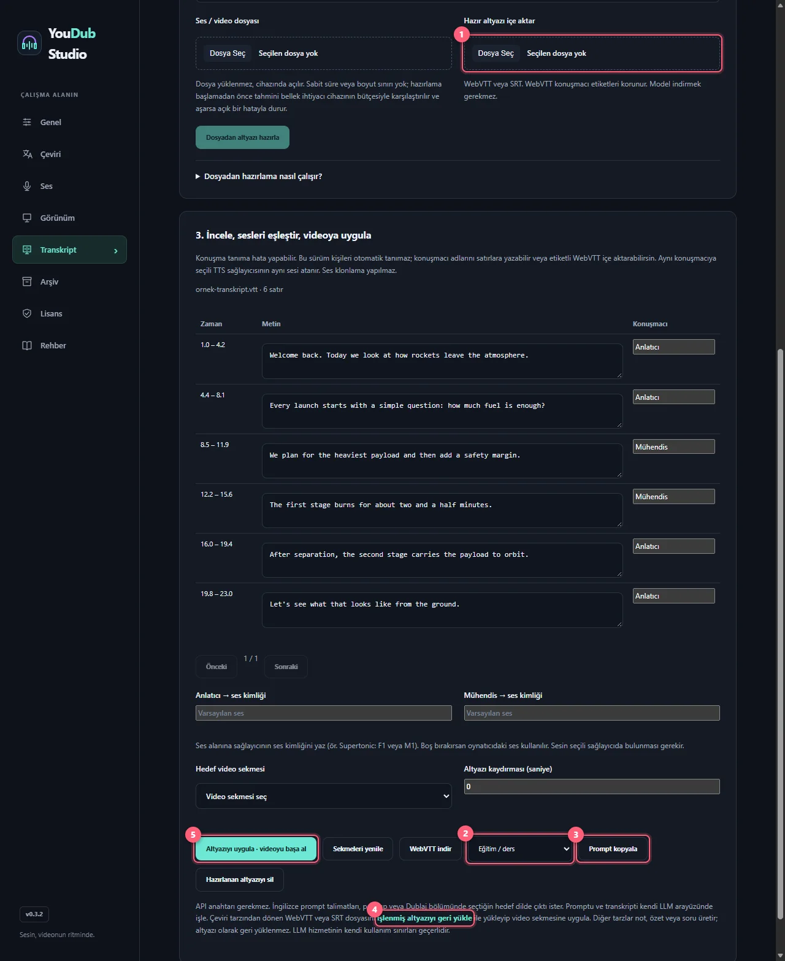The image size is (785, 961).
Task: Click the Transkript icon in sidebar
Action: point(27,250)
